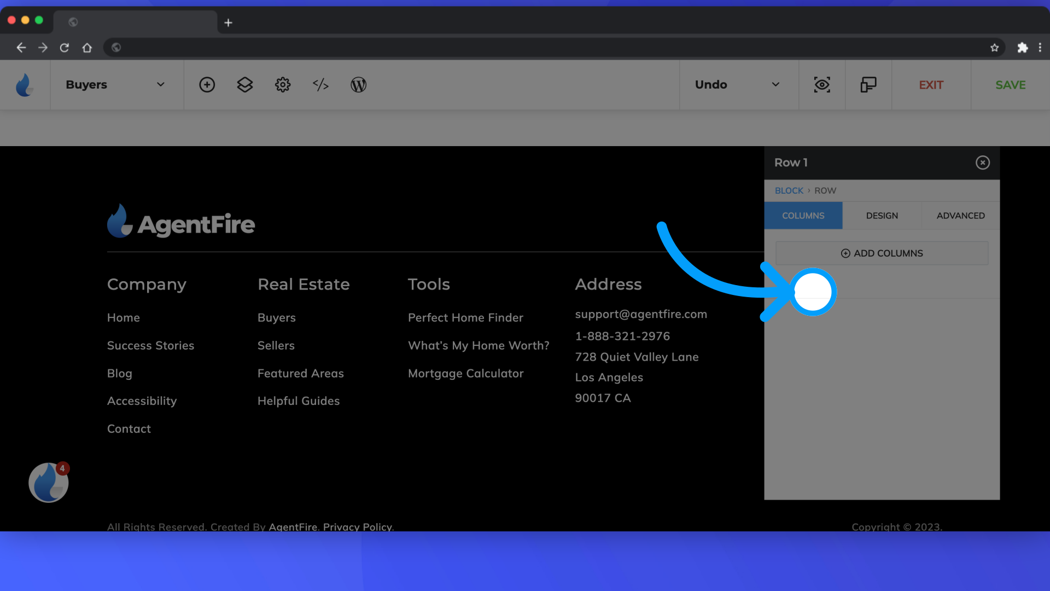Open the Code editor icon
This screenshot has width=1050, height=591.
tap(320, 84)
